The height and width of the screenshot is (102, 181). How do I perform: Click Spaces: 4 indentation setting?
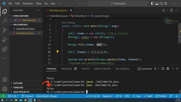[107, 96]
